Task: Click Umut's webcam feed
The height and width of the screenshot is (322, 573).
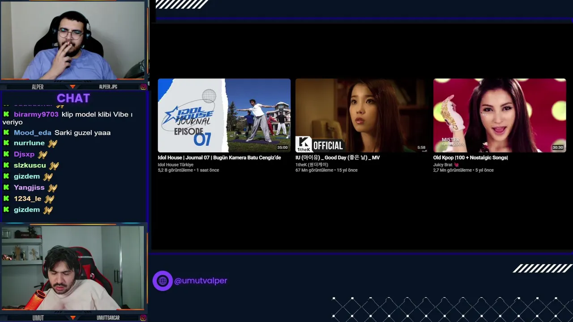Action: tap(73, 268)
